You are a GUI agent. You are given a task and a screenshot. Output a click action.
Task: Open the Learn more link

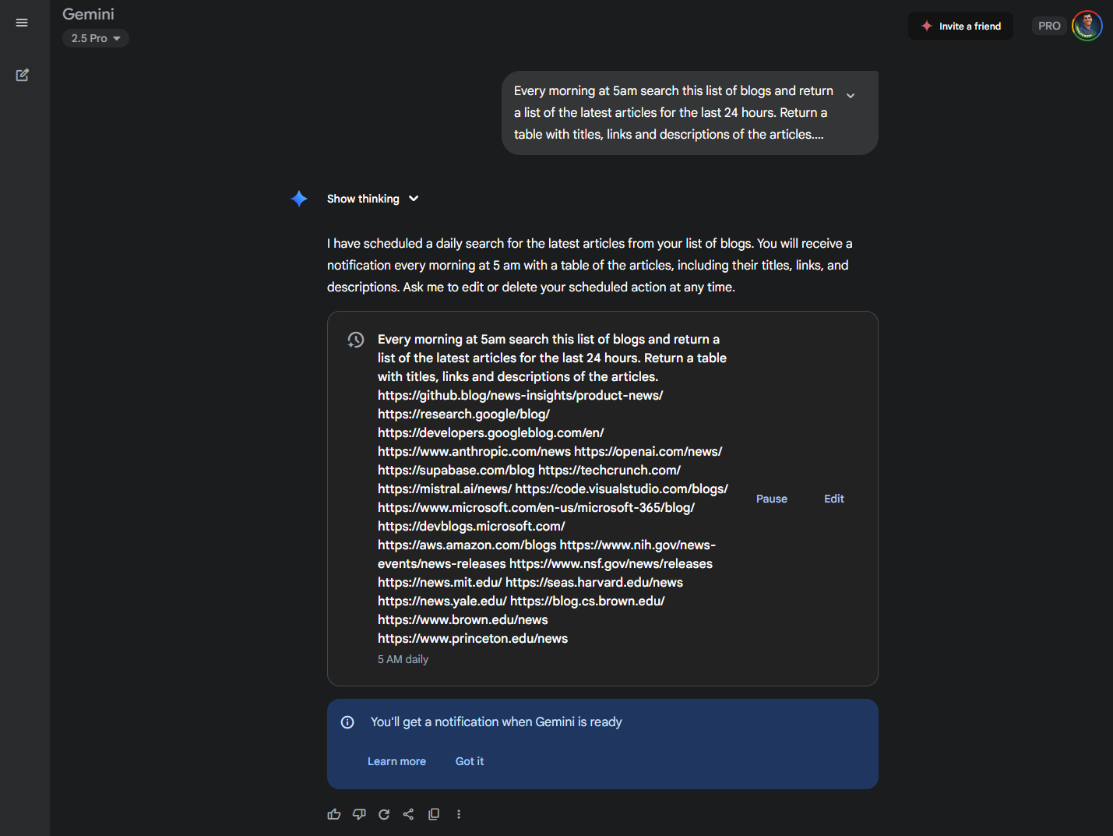(396, 761)
